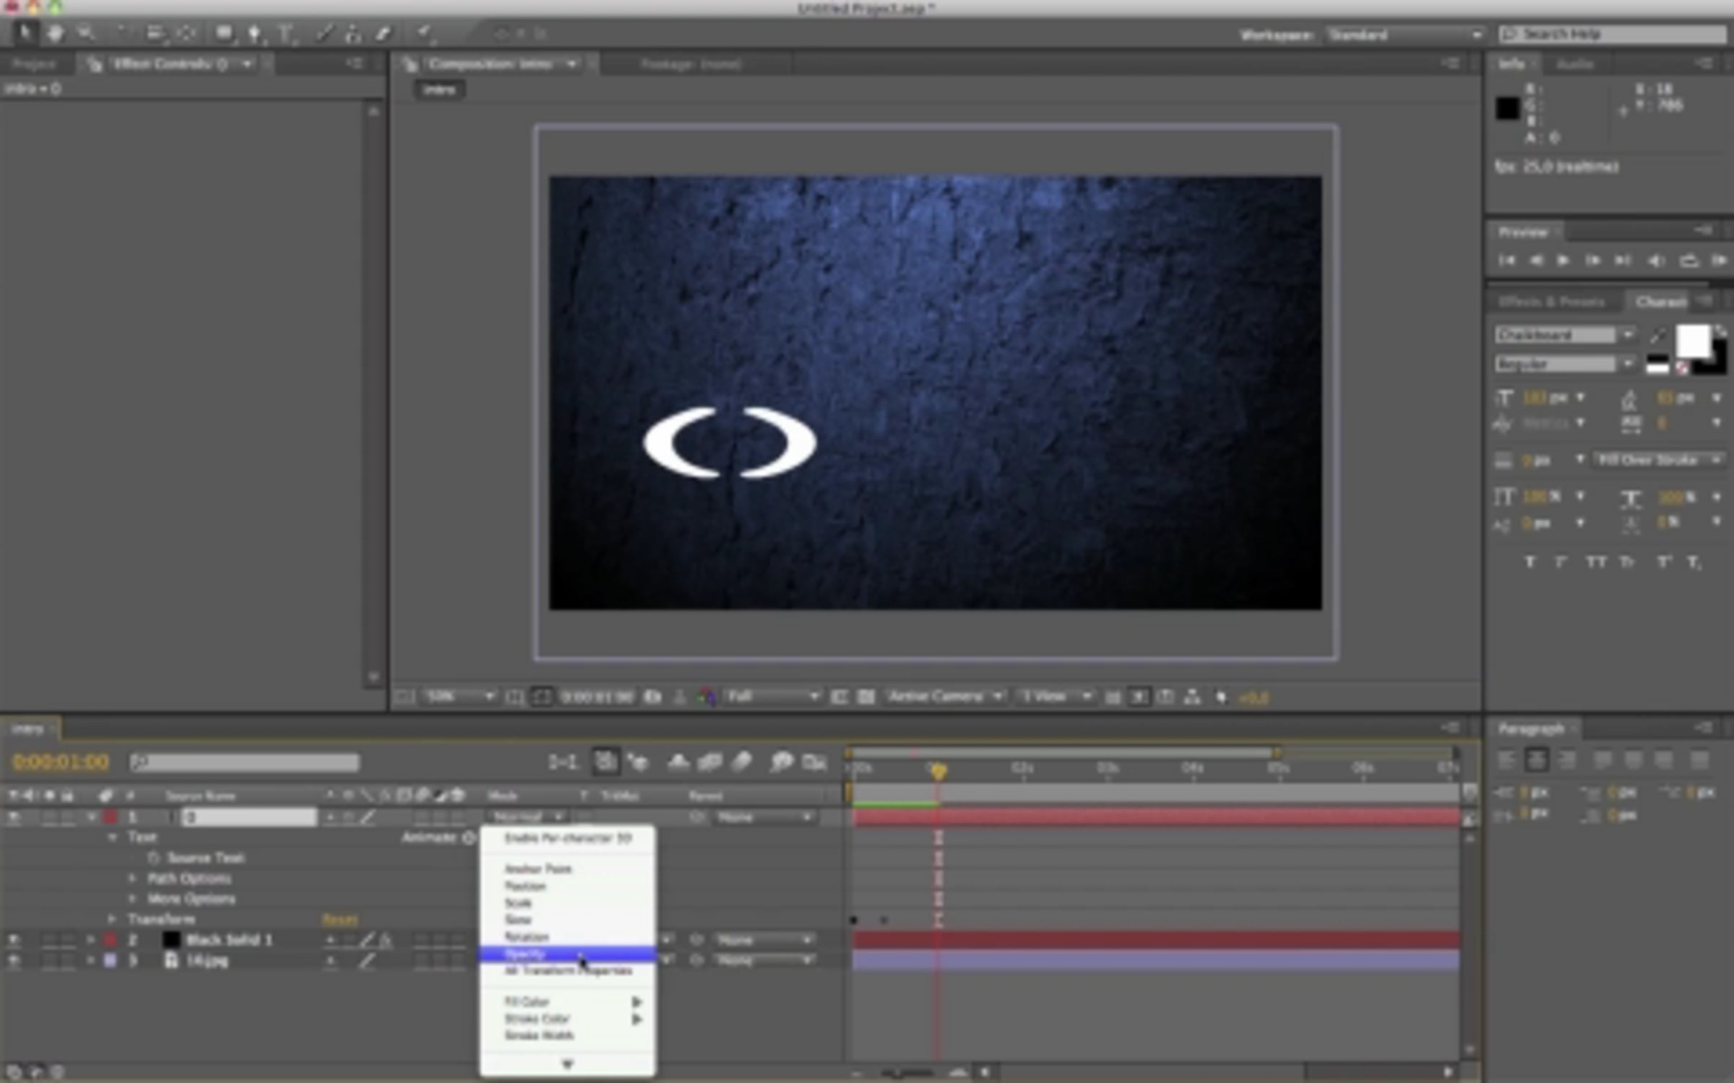Image resolution: width=1734 pixels, height=1083 pixels.
Task: Toggle Source Text stopwatch
Action: [x=153, y=858]
